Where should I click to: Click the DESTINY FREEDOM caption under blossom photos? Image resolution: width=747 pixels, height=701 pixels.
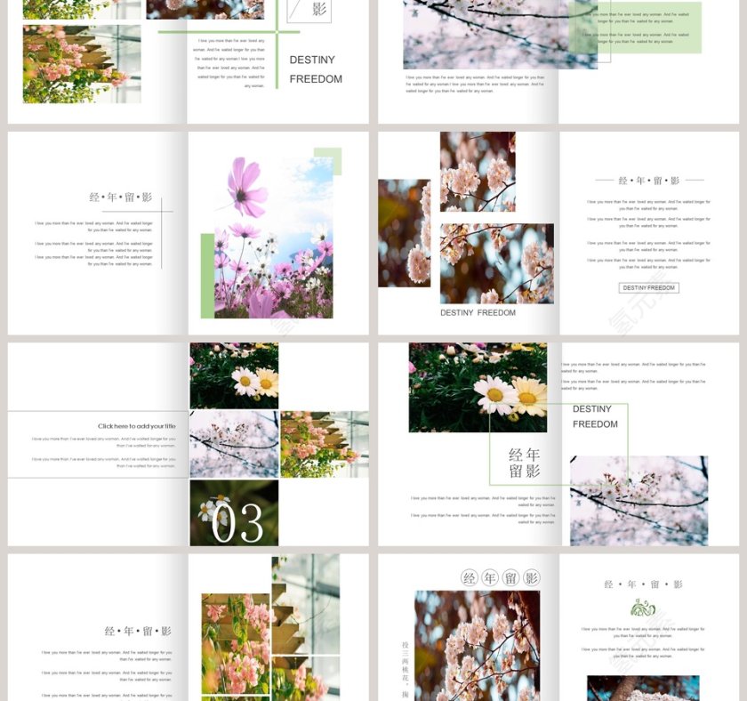[478, 313]
